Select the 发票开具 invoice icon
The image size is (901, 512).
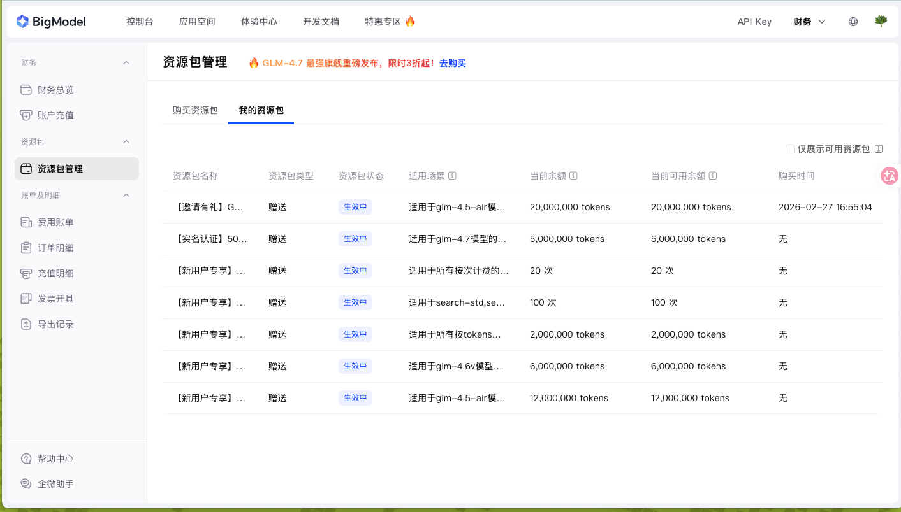(x=26, y=298)
